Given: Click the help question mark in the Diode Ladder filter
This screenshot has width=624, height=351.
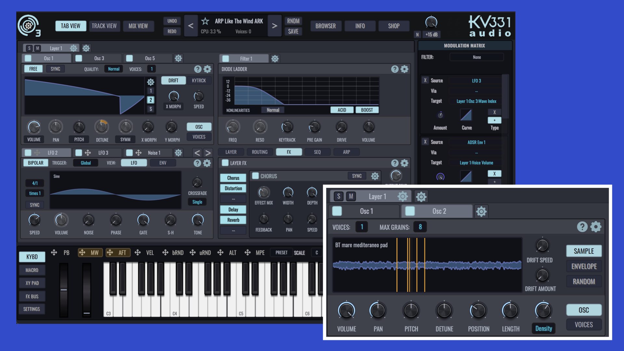Looking at the screenshot, I should [x=395, y=69].
